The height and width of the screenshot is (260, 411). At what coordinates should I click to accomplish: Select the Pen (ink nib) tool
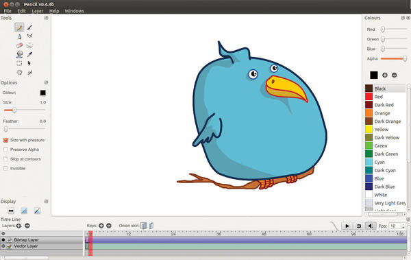tap(19, 36)
